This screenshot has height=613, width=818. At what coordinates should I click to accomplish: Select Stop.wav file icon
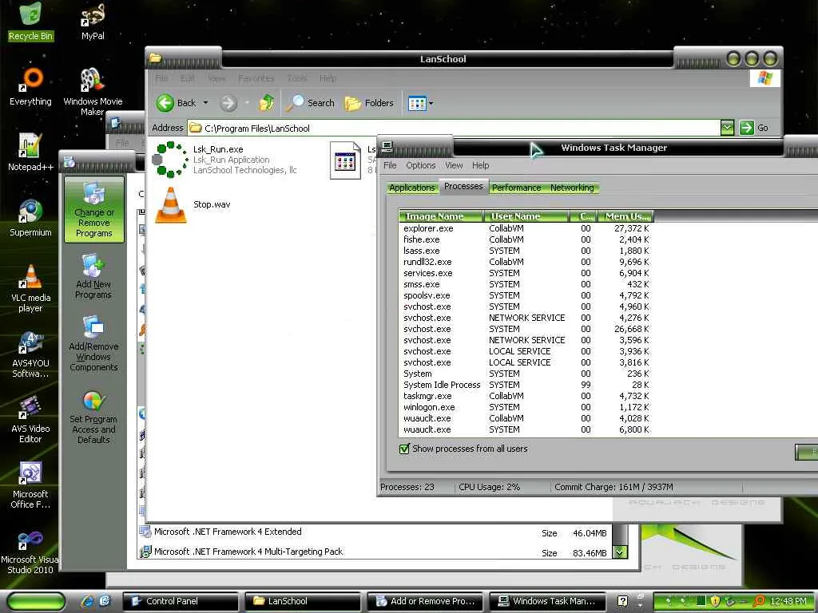pyautogui.click(x=170, y=204)
